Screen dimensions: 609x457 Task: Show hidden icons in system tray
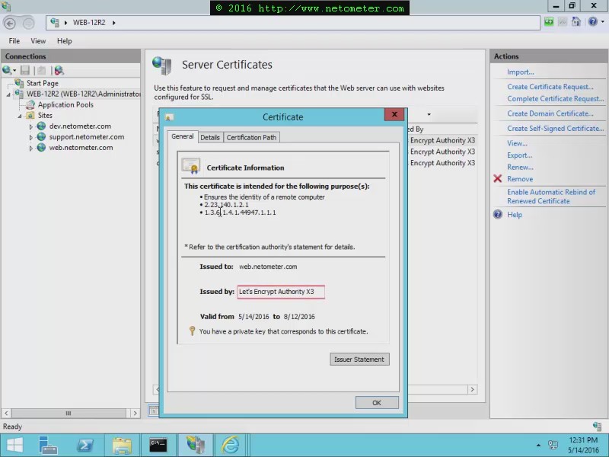[538, 446]
